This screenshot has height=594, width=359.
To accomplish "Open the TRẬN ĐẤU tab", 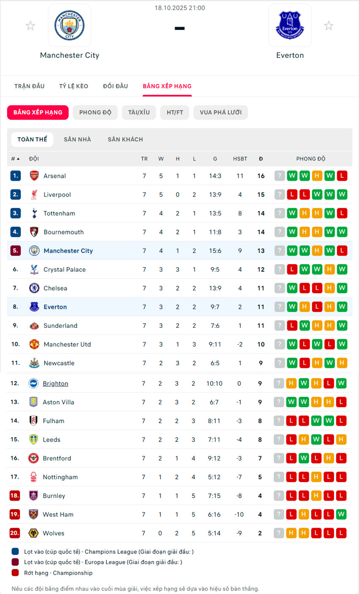I will pyautogui.click(x=29, y=86).
